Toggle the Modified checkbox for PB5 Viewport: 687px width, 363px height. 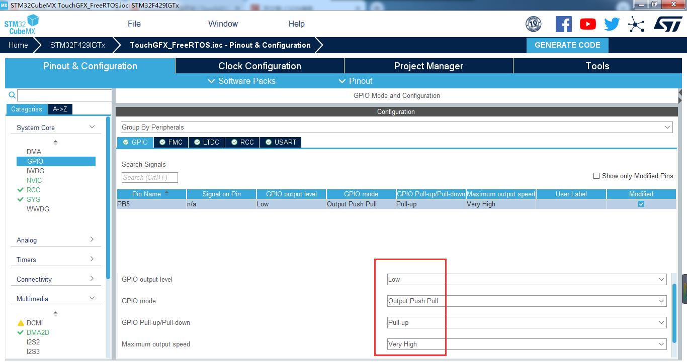tap(641, 204)
